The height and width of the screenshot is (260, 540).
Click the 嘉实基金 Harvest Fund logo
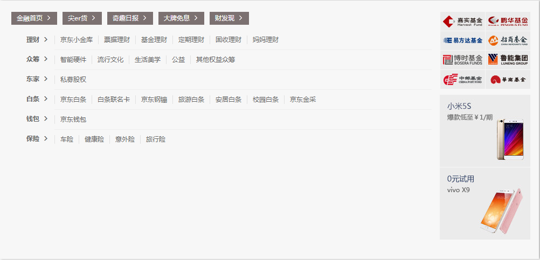(462, 22)
